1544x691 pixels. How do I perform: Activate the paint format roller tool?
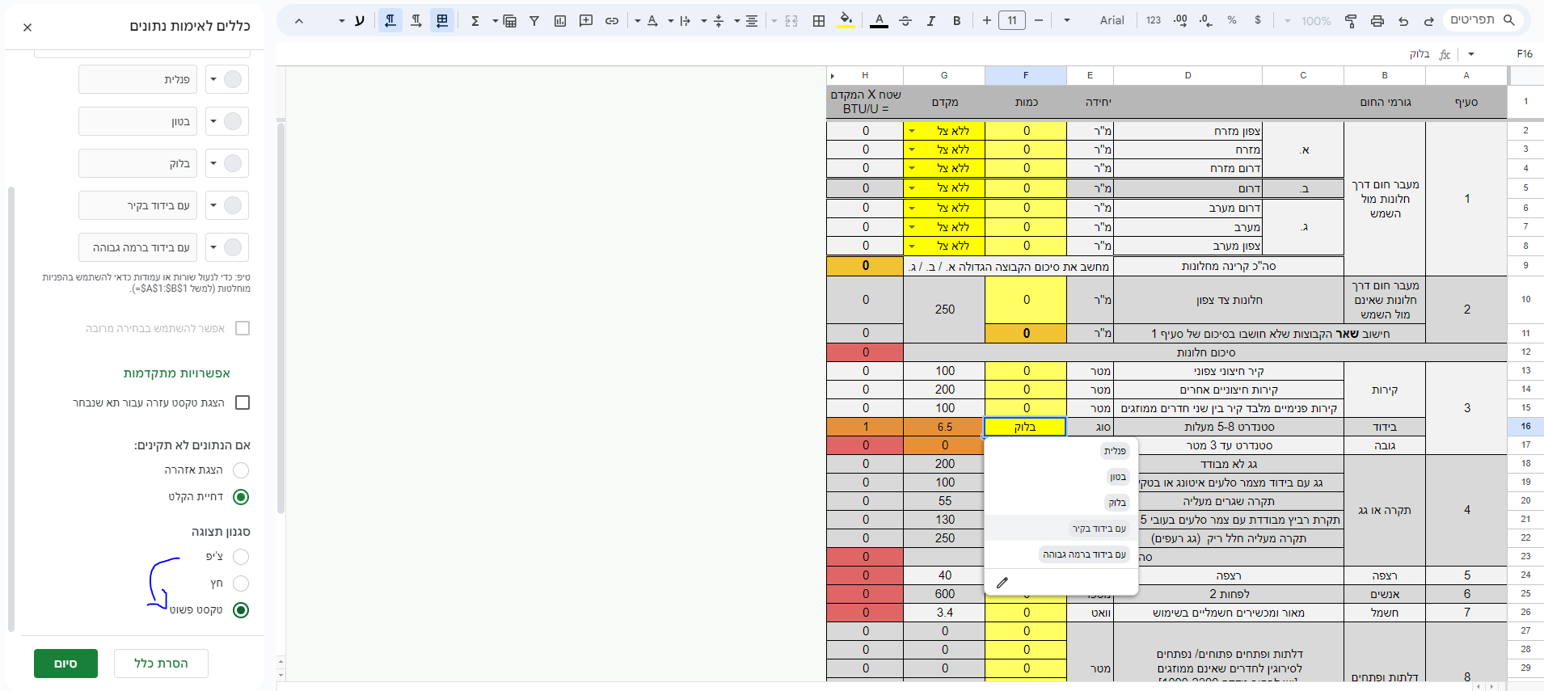(x=1351, y=21)
